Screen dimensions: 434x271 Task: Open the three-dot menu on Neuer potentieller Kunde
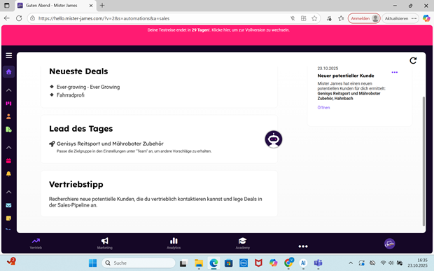coord(395,72)
